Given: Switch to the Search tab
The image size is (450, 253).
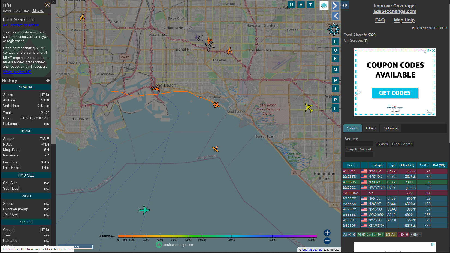Looking at the screenshot, I should click(x=352, y=128).
